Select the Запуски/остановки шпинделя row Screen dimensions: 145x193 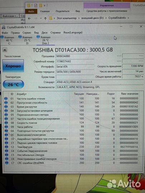tap(72, 111)
